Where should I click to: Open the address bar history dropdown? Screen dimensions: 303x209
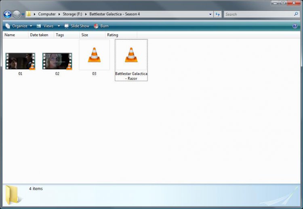coord(210,14)
